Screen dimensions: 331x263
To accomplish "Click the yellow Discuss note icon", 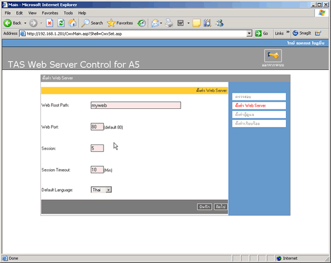I will (x=197, y=23).
